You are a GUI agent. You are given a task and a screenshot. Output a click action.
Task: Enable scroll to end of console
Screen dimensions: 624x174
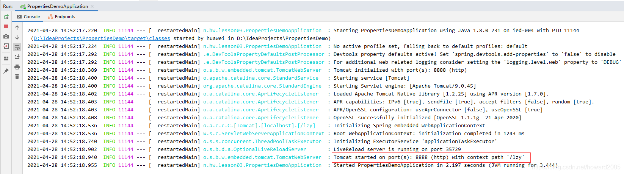click(17, 57)
